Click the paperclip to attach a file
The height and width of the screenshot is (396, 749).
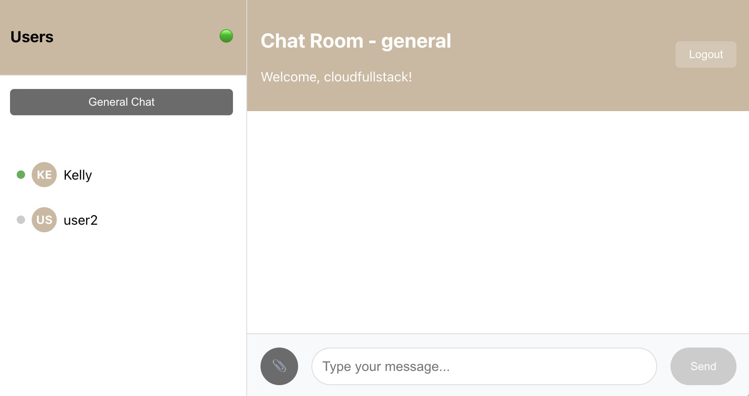(279, 366)
